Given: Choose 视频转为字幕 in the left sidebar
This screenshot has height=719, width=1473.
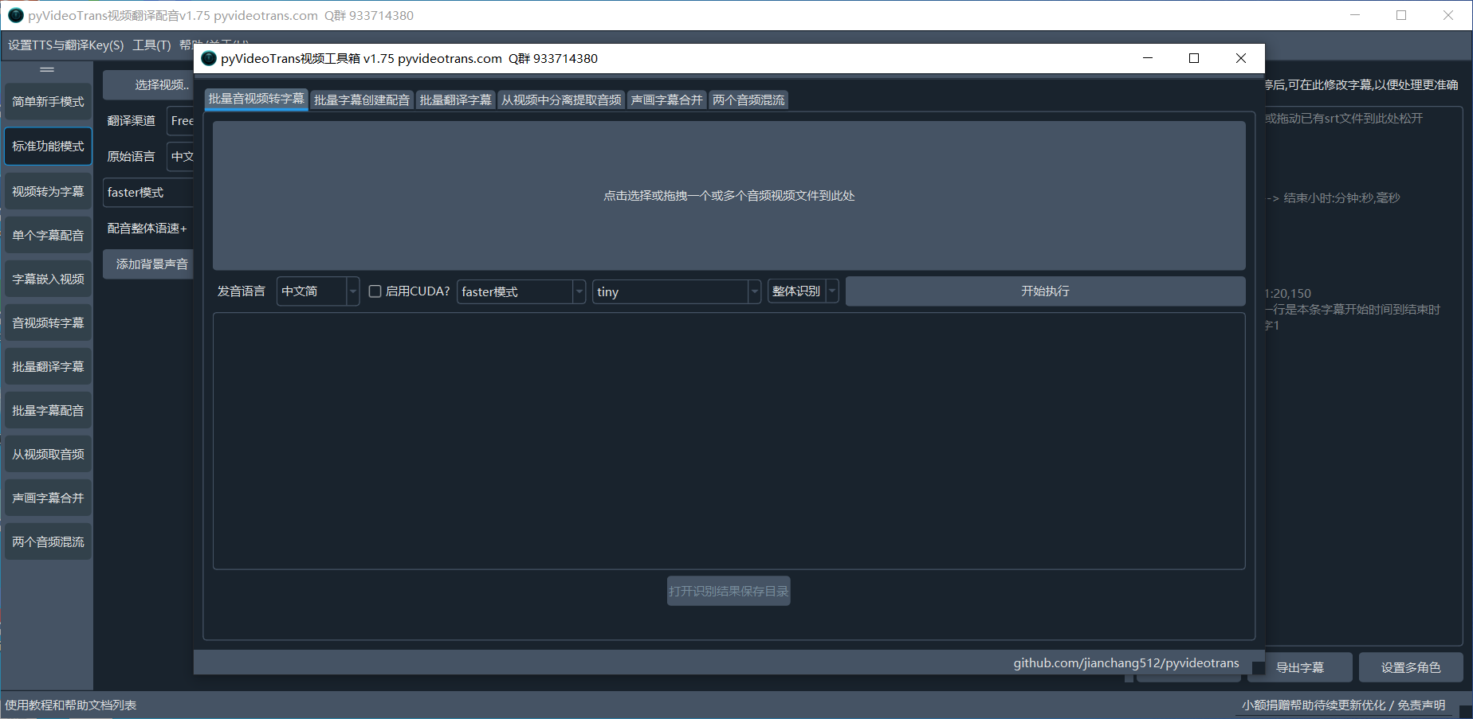Looking at the screenshot, I should point(48,192).
